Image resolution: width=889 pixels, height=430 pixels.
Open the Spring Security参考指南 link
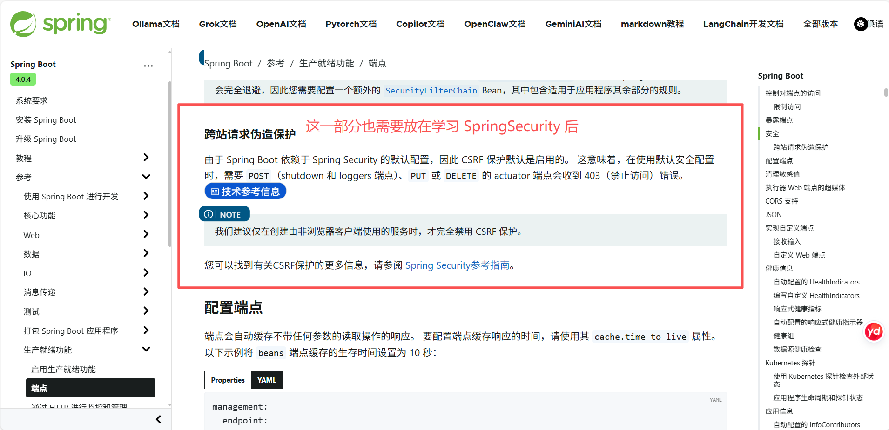click(458, 265)
